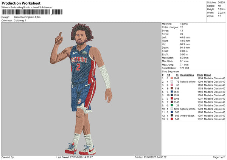Click the Machine value Tajima
The width and height of the screenshot is (227, 160).
point(184,24)
